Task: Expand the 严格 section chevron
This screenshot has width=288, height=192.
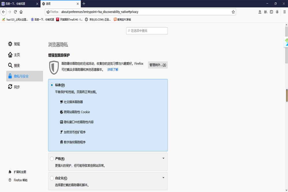Action: click(163, 158)
